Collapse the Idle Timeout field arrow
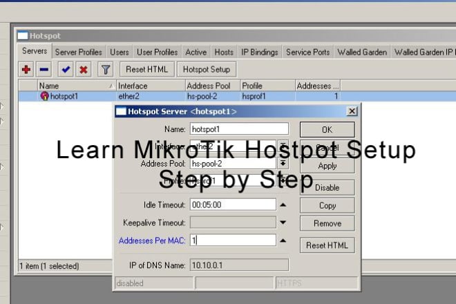 (283, 205)
